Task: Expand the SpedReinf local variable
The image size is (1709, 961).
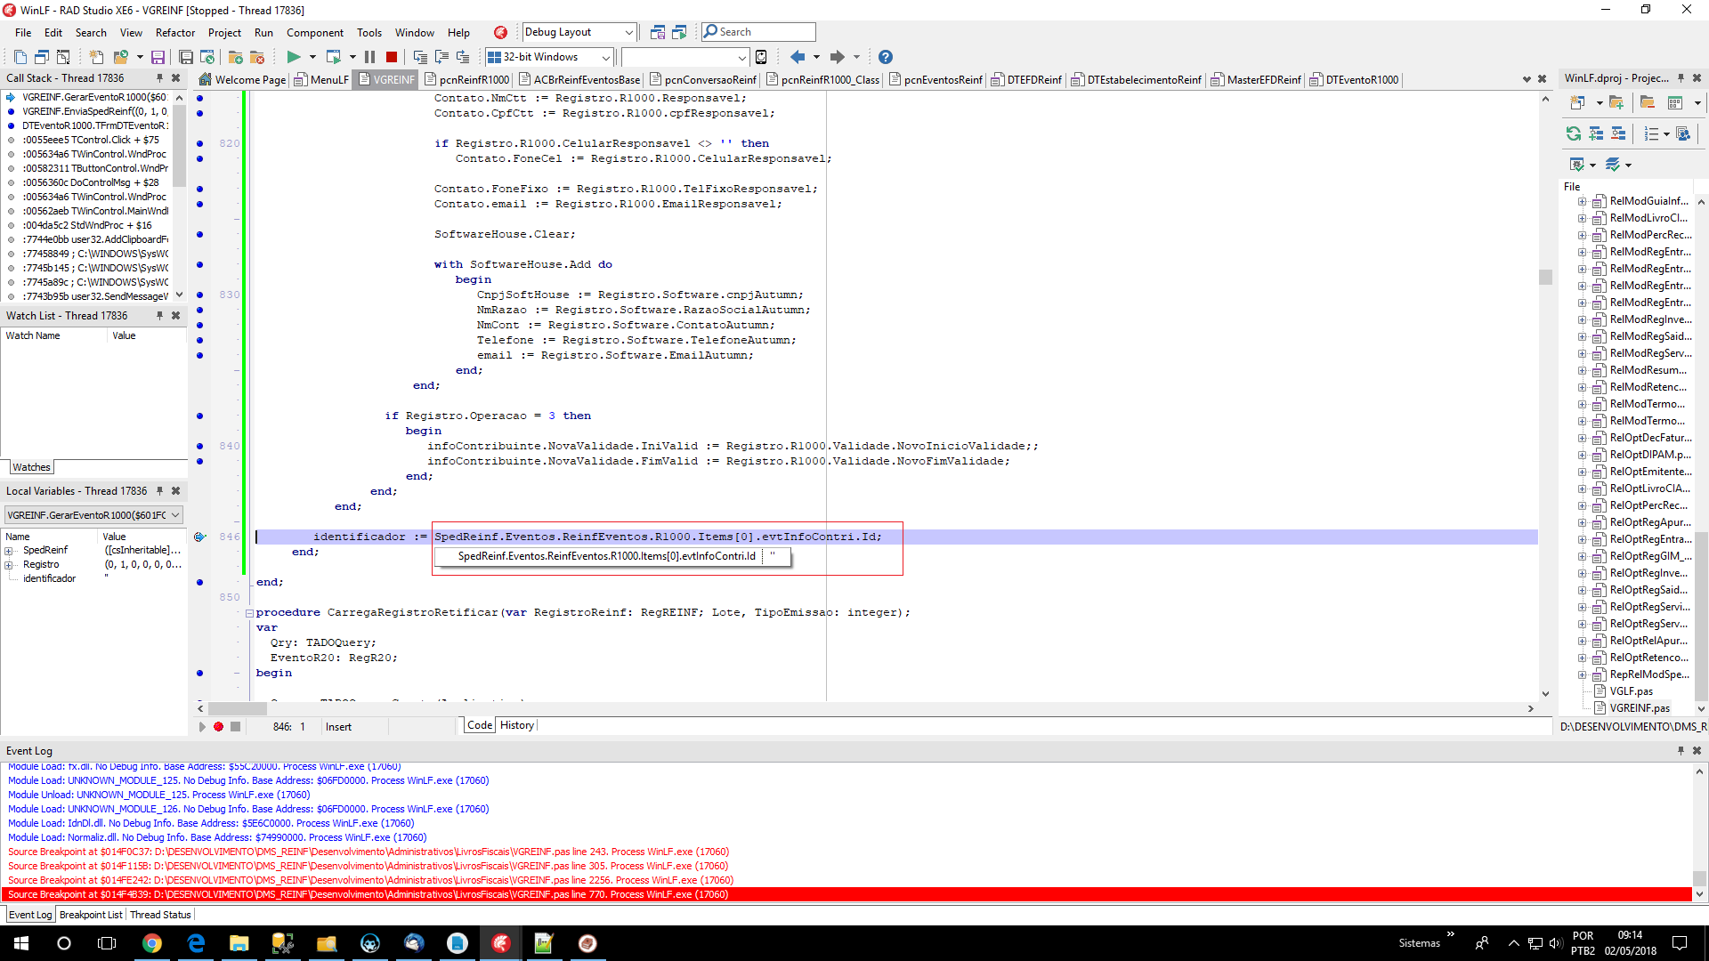Action: click(x=9, y=551)
